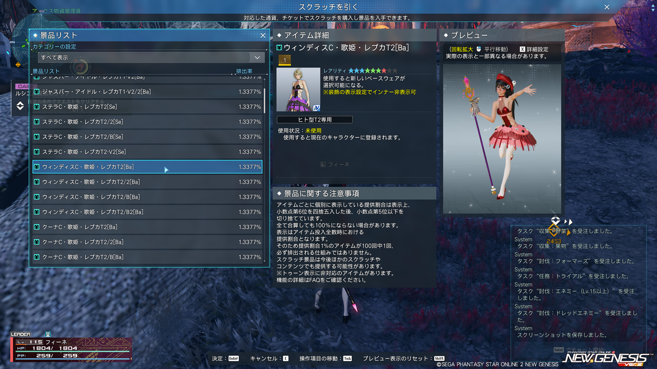Click the item type icon beside the アイテム詳細 item name
The height and width of the screenshot is (369, 657).
point(280,48)
